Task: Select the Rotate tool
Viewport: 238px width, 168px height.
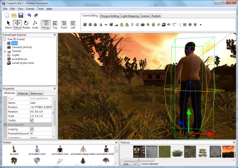Action: (26, 25)
